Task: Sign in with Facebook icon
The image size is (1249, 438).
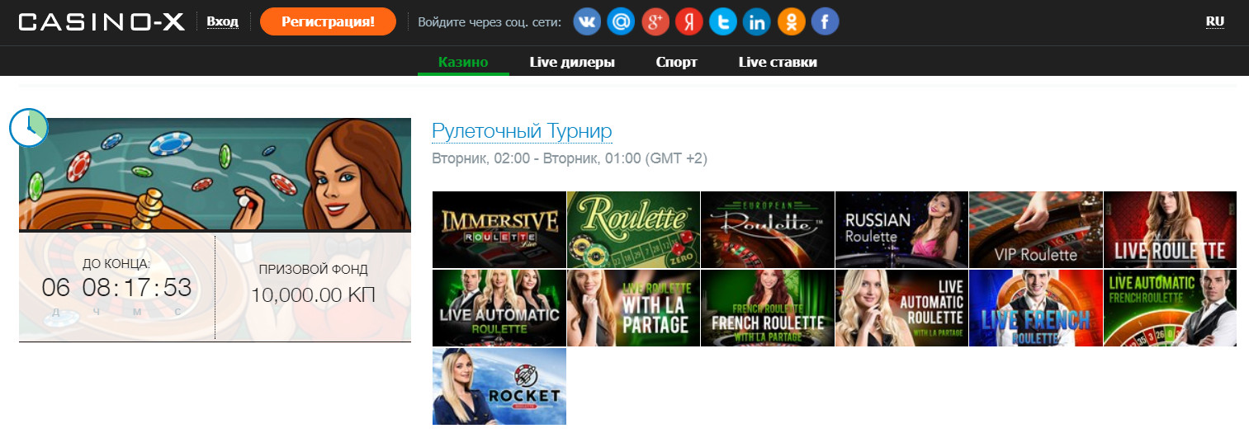Action: [825, 21]
